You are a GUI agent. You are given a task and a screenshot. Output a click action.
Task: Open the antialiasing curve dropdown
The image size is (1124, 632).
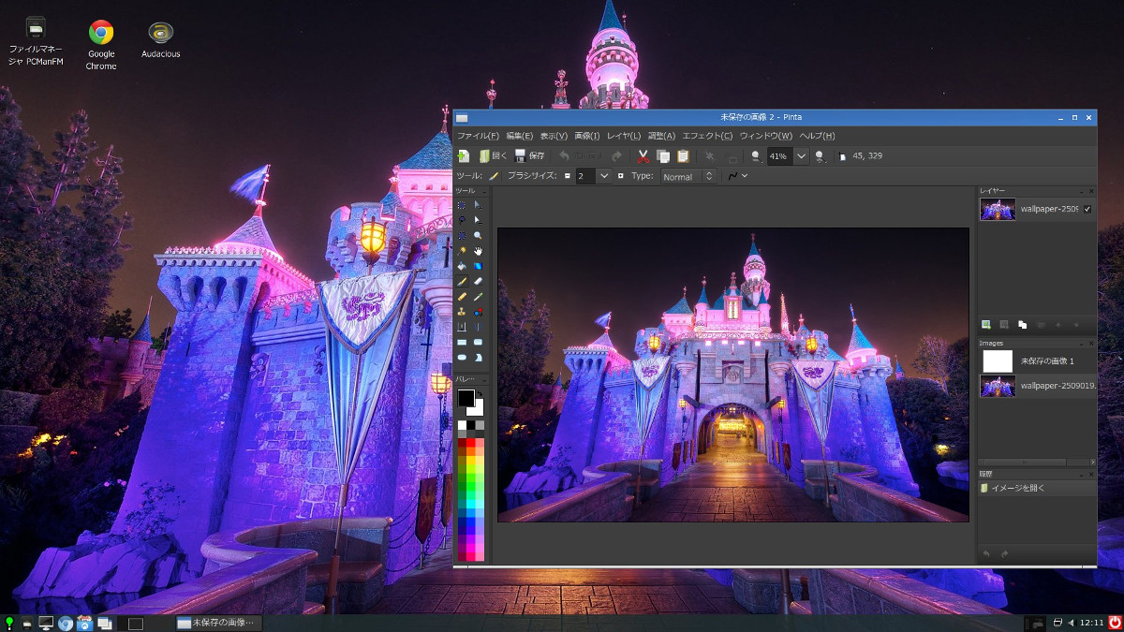738,176
